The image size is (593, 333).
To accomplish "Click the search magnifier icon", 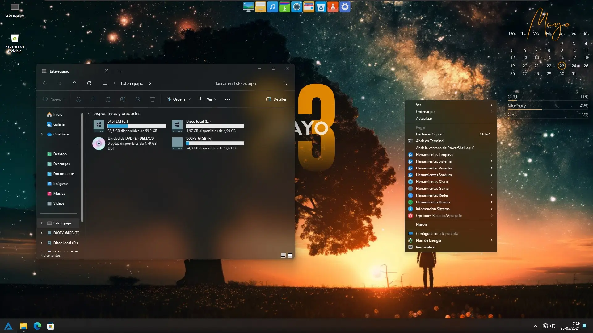I will [285, 83].
